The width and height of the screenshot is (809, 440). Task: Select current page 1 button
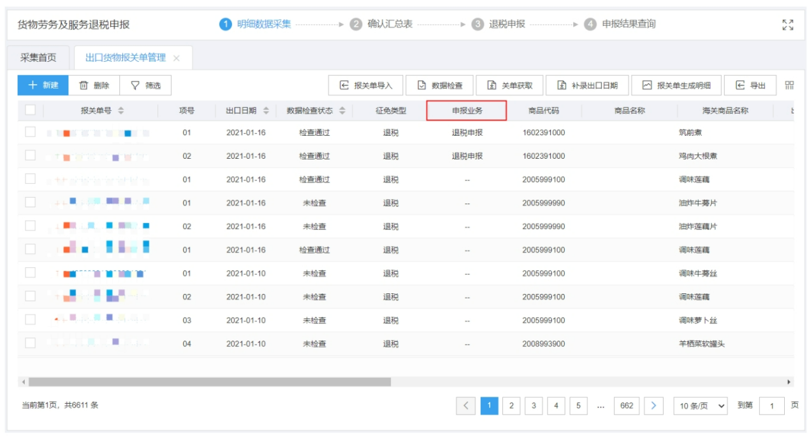pos(489,406)
